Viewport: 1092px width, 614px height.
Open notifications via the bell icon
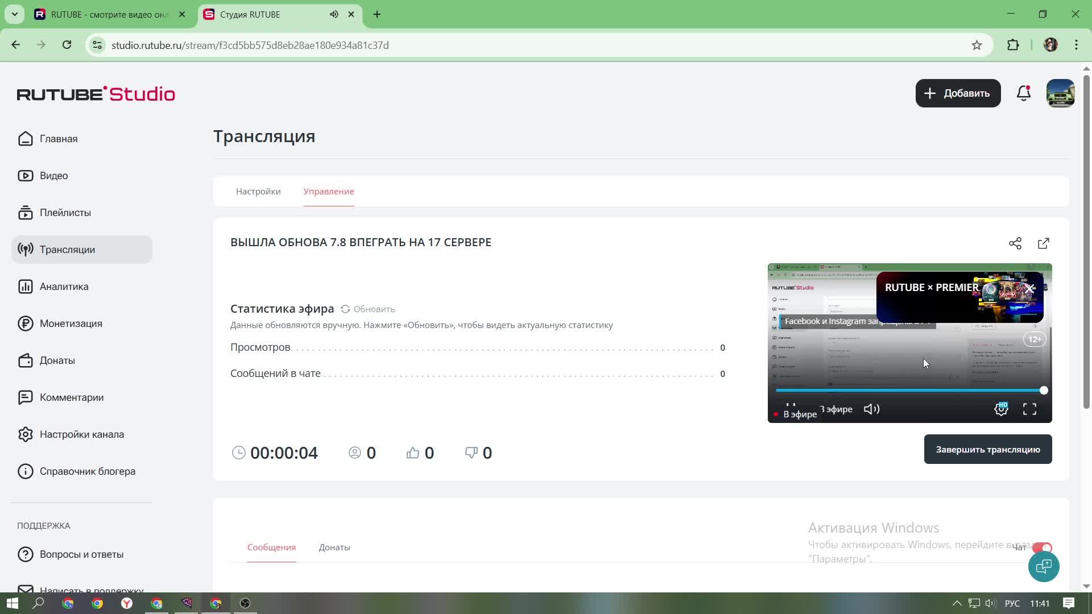point(1023,93)
